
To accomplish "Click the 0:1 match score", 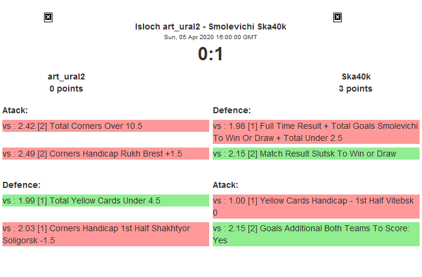I will click(x=211, y=54).
